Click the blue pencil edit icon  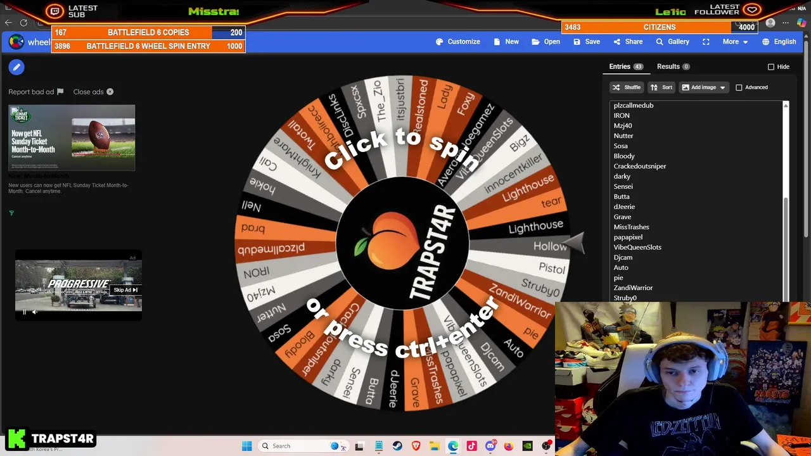[x=16, y=66]
